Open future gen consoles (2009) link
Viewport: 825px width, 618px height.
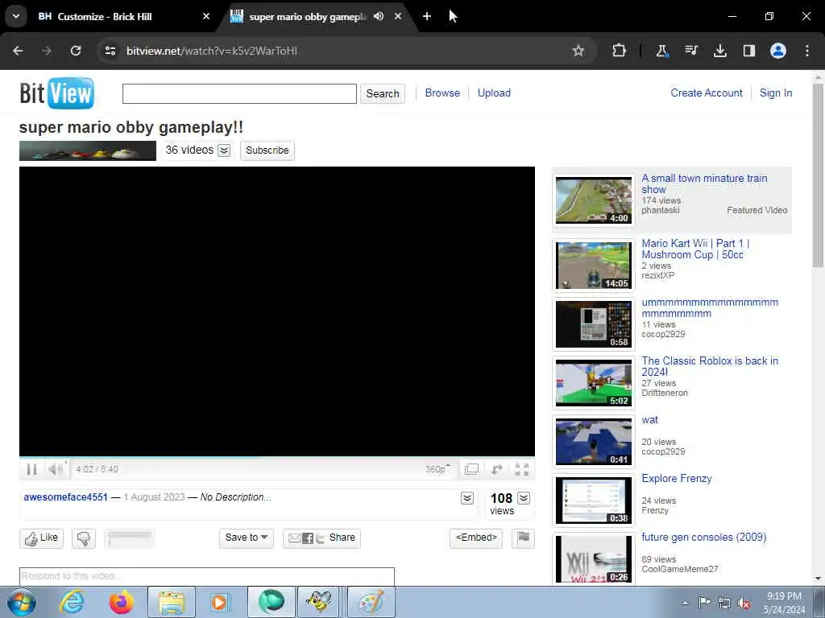[x=704, y=537]
